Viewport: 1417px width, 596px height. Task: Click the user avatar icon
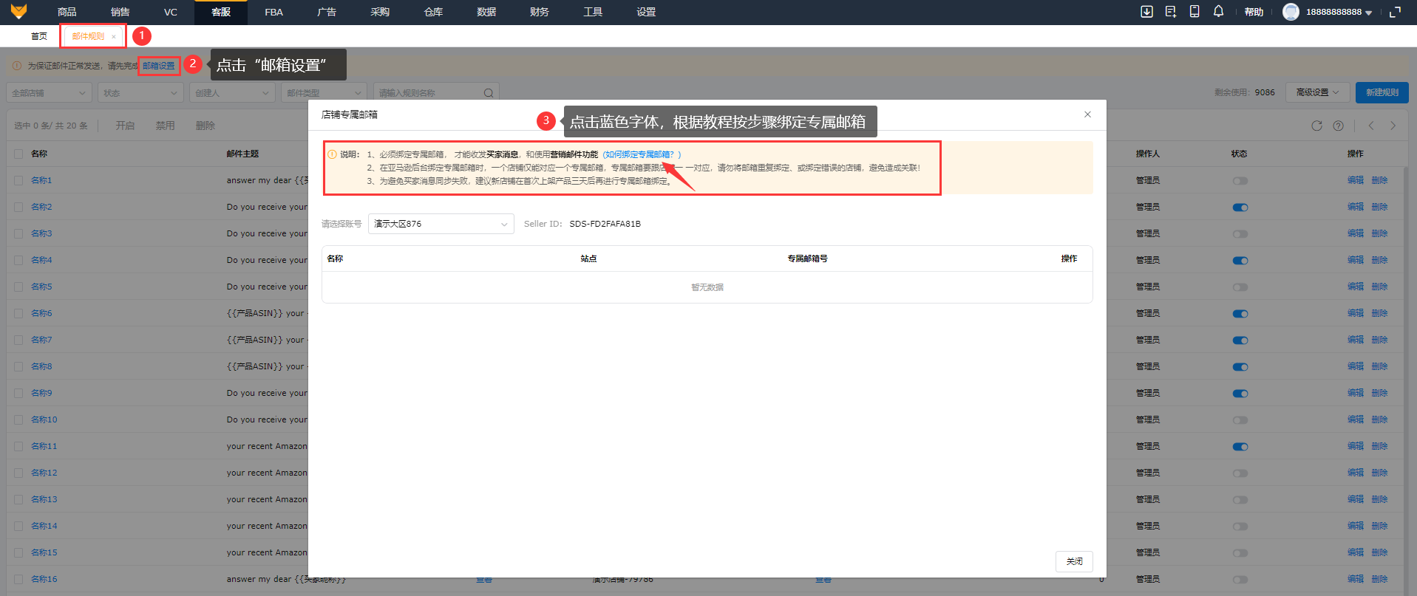coord(1291,12)
